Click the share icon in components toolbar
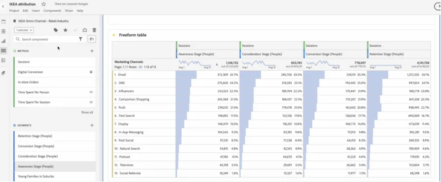Image resolution: width=441 pixels, height=182 pixels. point(85,30)
